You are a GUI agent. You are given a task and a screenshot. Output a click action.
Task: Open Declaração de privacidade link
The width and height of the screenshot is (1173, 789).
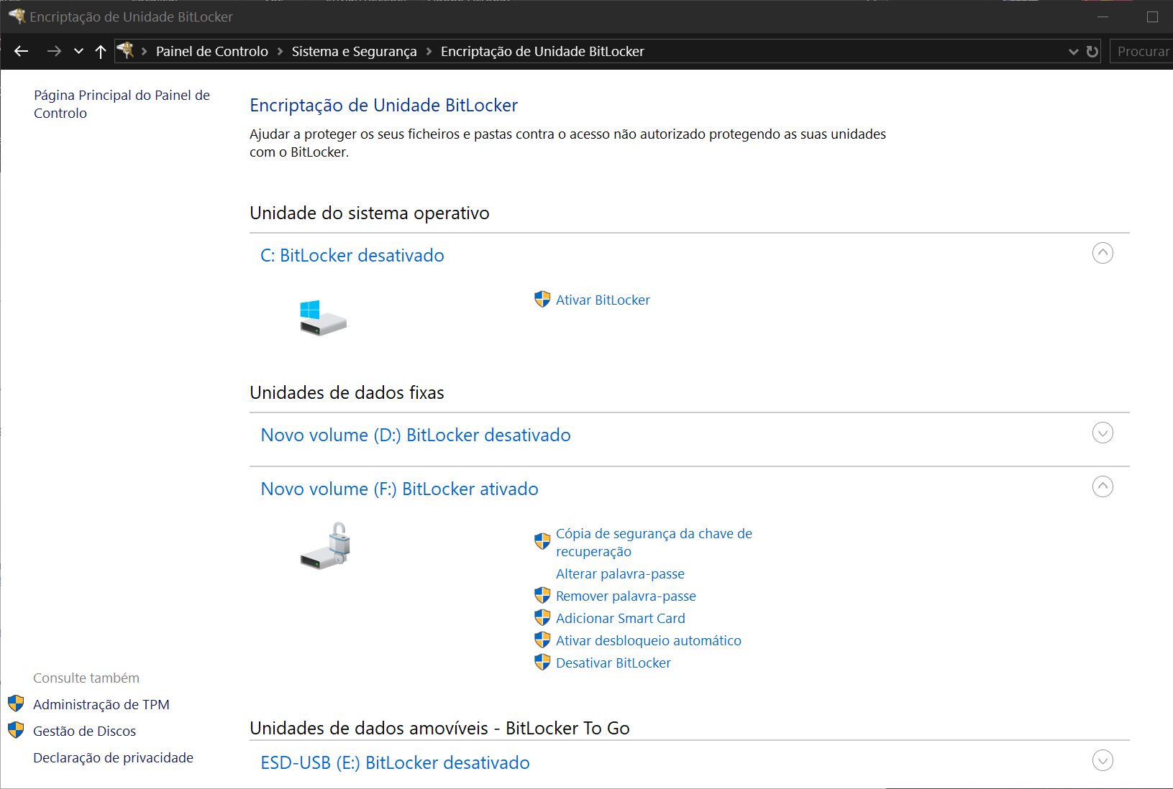pyautogui.click(x=113, y=757)
